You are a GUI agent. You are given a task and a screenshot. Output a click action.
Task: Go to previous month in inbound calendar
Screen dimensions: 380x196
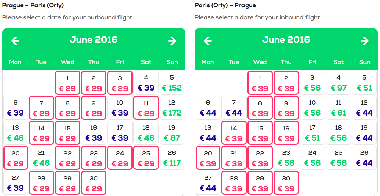pyautogui.click(x=208, y=41)
